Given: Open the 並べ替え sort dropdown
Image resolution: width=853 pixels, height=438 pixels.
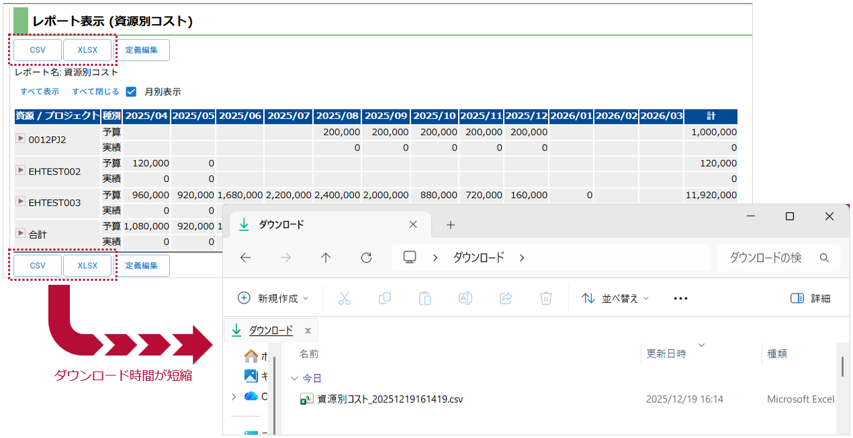Looking at the screenshot, I should [615, 298].
